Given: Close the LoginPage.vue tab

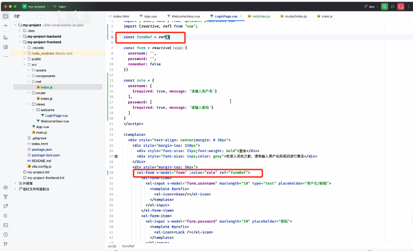Looking at the screenshot, I should 241,16.
